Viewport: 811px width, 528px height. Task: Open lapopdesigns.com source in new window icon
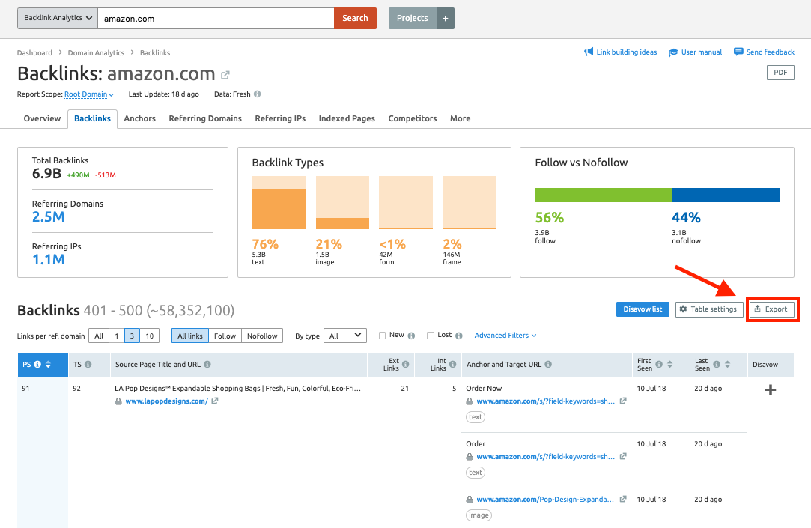[215, 401]
